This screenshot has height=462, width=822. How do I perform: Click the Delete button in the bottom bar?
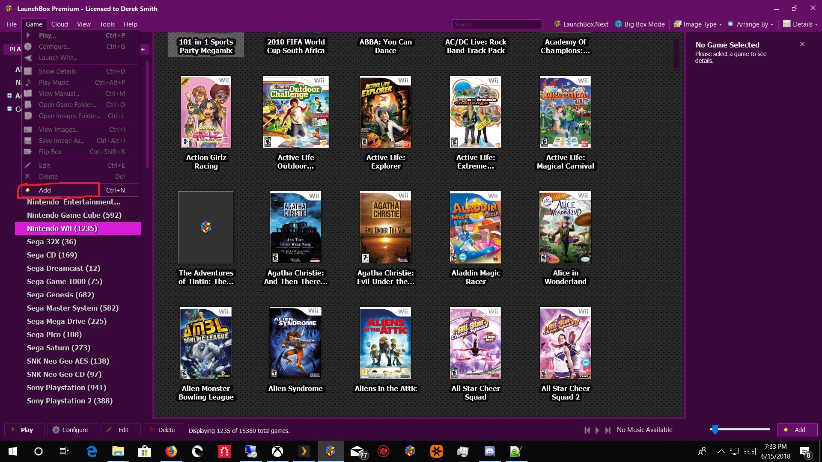164,430
